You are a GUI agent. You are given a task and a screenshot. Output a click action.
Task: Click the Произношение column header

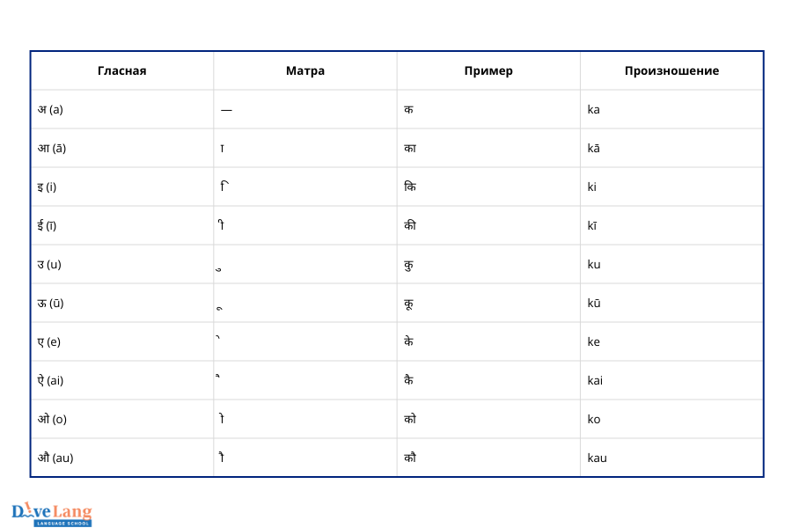point(671,70)
